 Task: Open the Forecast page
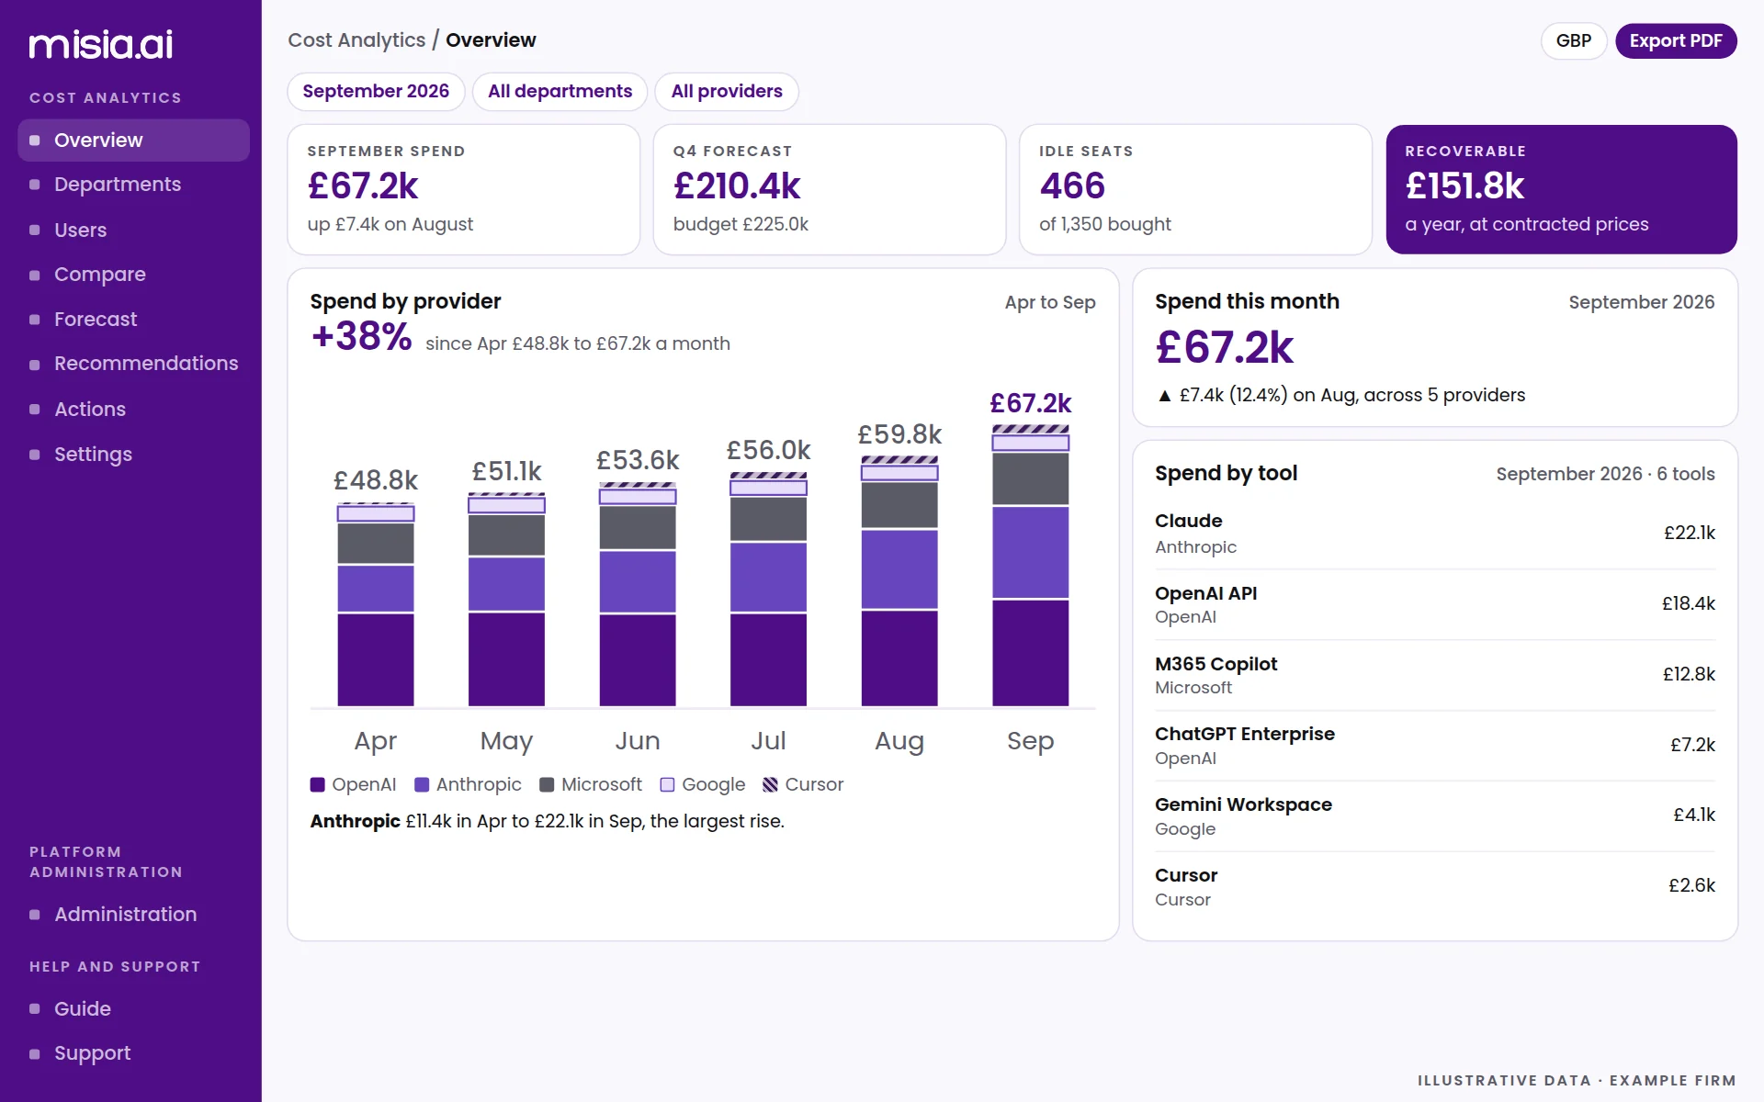(133, 320)
